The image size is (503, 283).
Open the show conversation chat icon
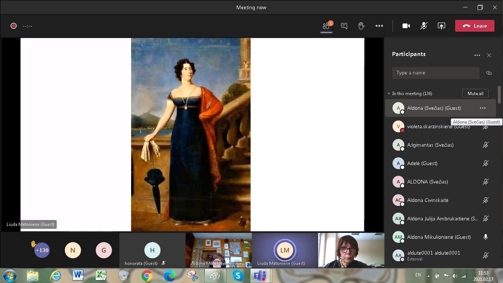point(344,26)
